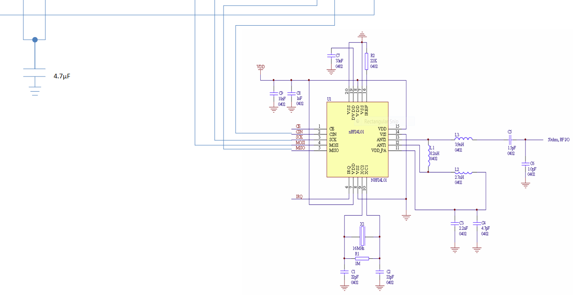Click the 4.7pF capacitor value

tap(486, 229)
